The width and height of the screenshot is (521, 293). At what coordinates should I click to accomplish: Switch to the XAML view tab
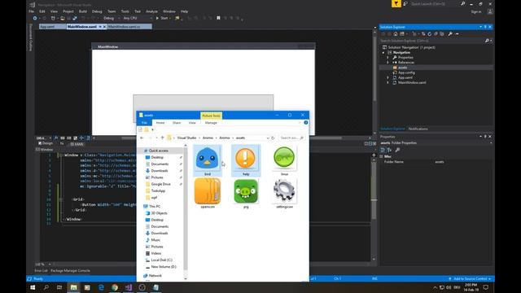pyautogui.click(x=77, y=144)
